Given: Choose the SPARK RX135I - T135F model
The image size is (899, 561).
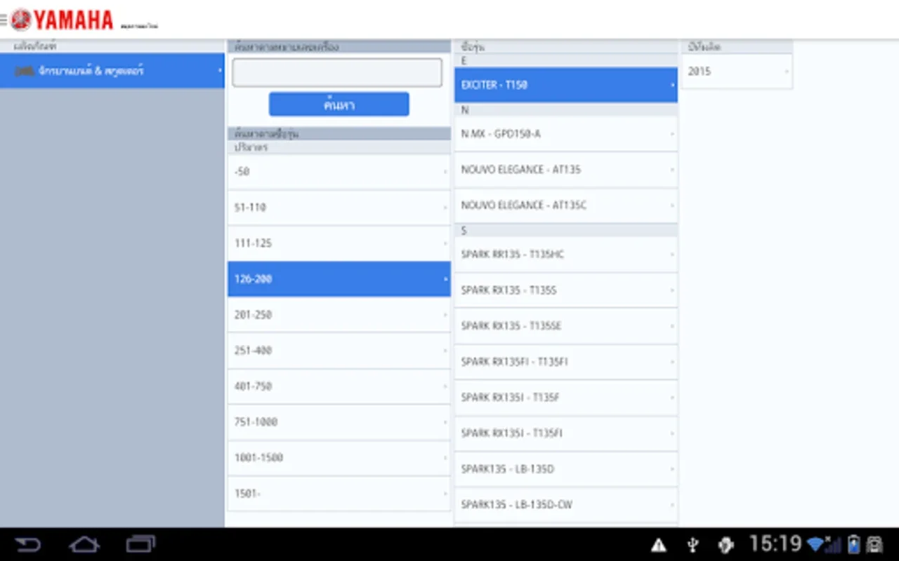Looking at the screenshot, I should coord(566,398).
